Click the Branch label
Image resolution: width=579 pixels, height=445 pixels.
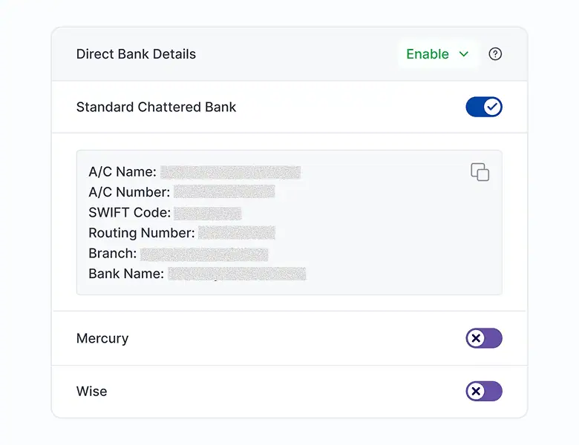pos(112,254)
